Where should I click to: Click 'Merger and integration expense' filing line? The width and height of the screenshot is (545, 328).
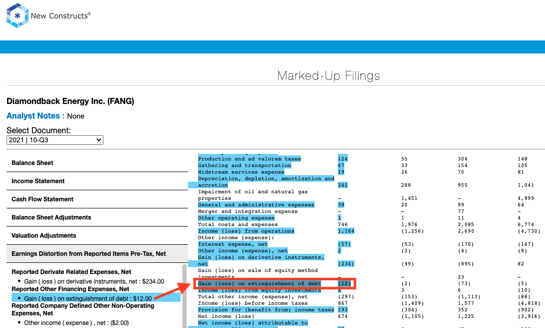[248, 211]
